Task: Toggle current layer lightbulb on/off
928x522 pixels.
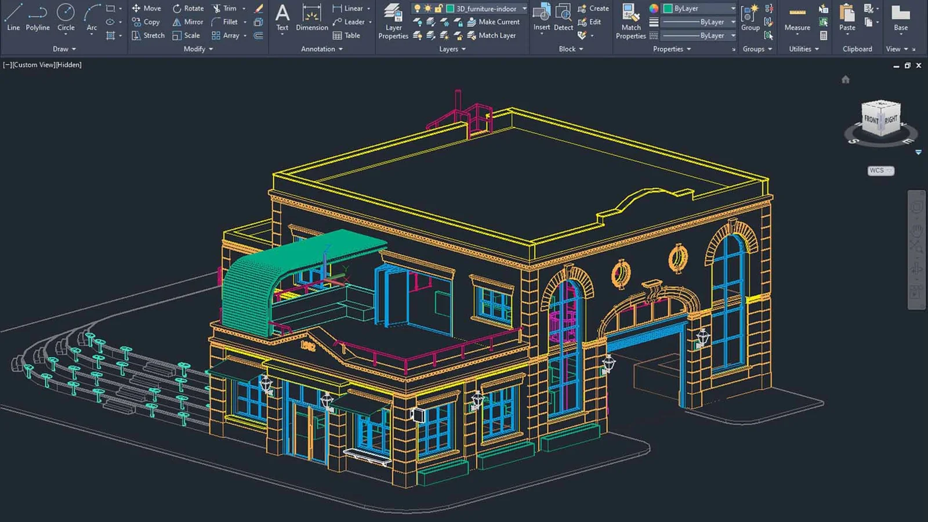Action: tap(417, 9)
